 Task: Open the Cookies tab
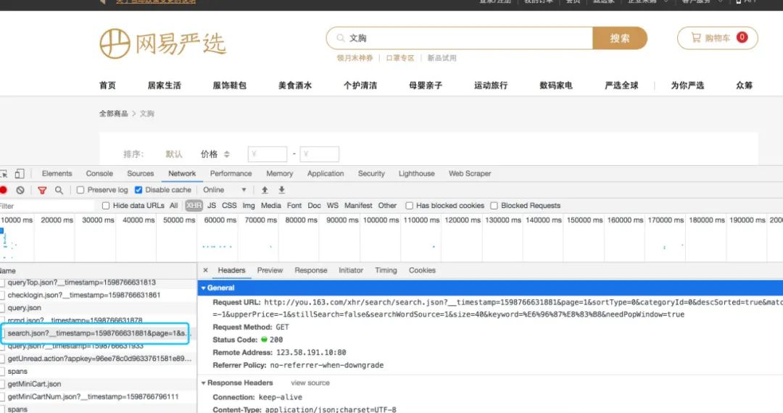pyautogui.click(x=423, y=270)
